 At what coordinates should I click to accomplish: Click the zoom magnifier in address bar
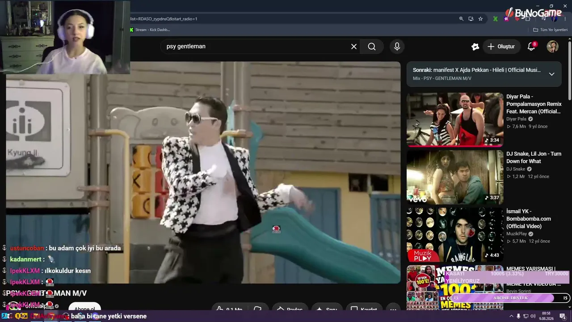[461, 19]
